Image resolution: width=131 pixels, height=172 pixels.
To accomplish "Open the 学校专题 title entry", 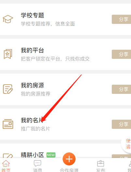I will (x=32, y=15).
